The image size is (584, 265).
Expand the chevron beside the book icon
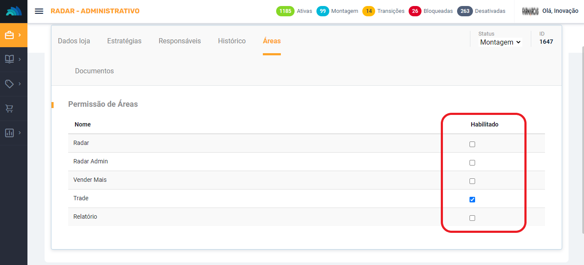(x=20, y=59)
